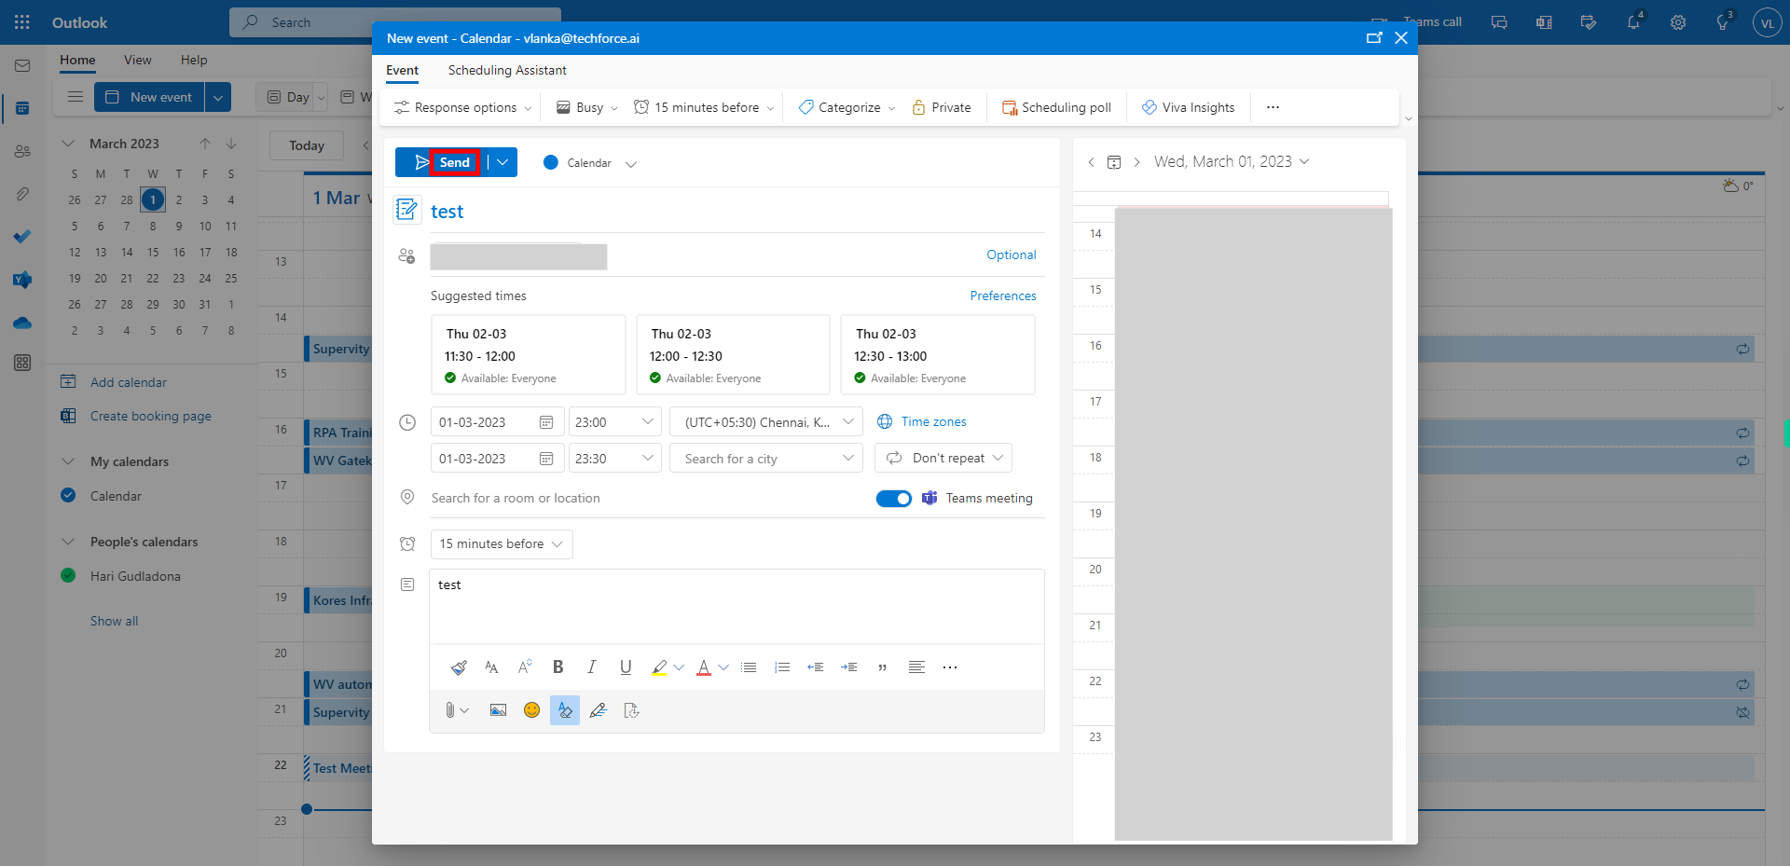
Task: Collapse My calendars section
Action: click(x=67, y=461)
